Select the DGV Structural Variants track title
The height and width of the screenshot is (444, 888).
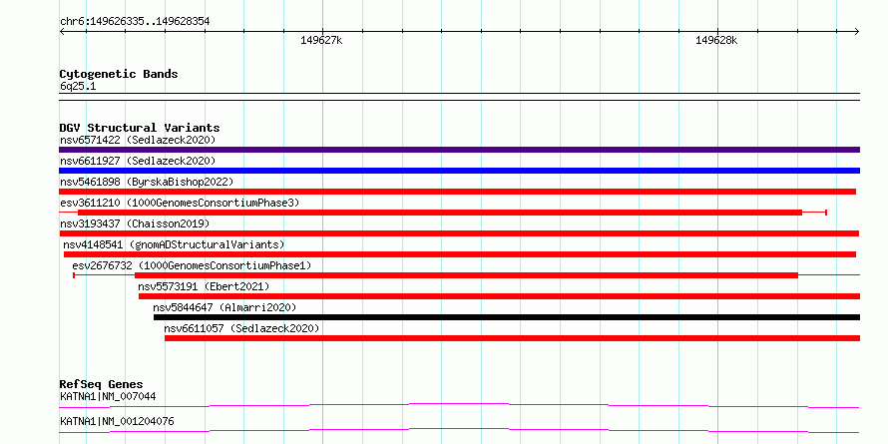[x=140, y=128]
